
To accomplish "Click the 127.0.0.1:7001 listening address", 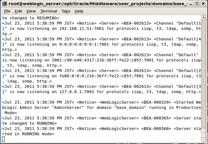I will click(76, 92).
